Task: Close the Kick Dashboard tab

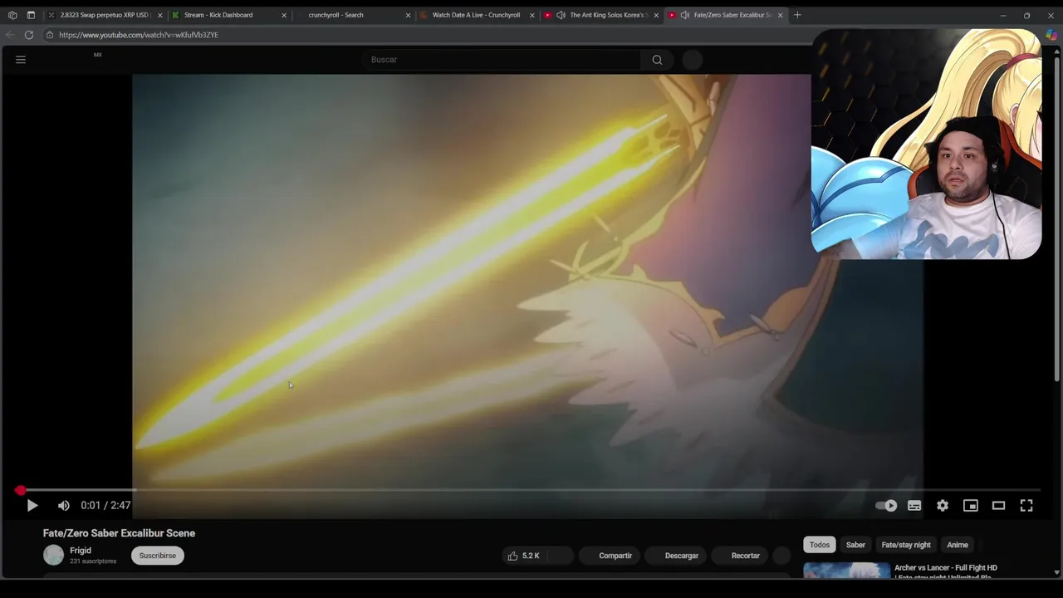Action: pos(284,15)
